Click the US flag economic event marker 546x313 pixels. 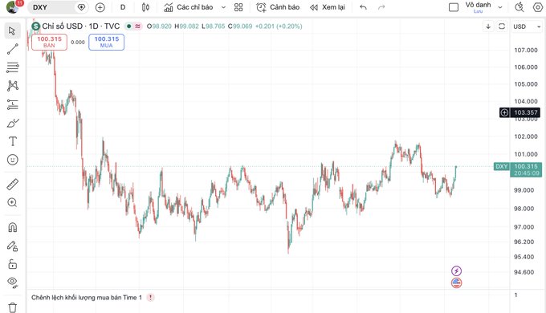[x=457, y=283]
